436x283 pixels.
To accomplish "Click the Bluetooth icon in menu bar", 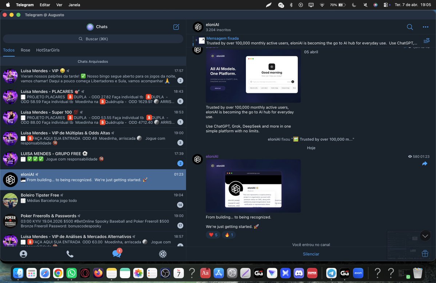I will (291, 5).
